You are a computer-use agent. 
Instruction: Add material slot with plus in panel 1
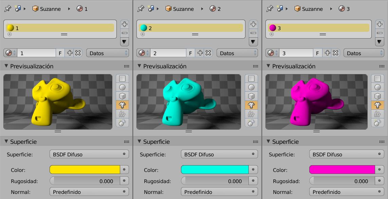(125, 24)
